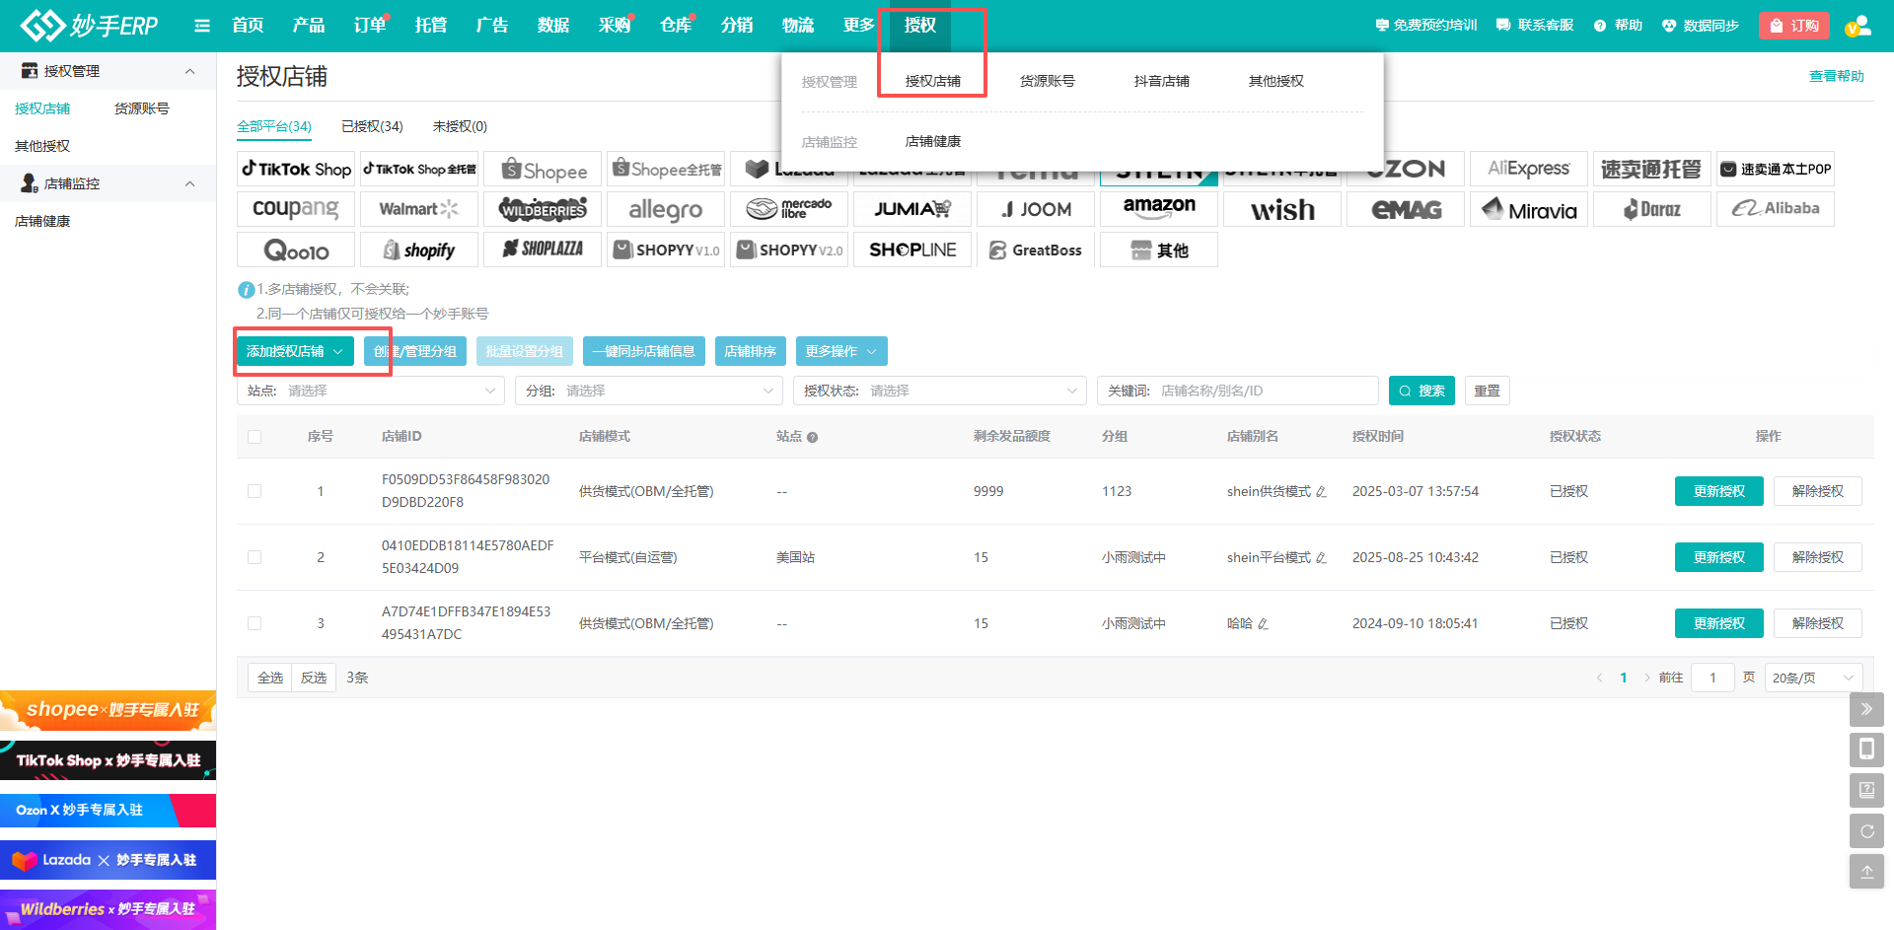Check the box for store row 2
The height and width of the screenshot is (930, 1894).
pyautogui.click(x=255, y=557)
